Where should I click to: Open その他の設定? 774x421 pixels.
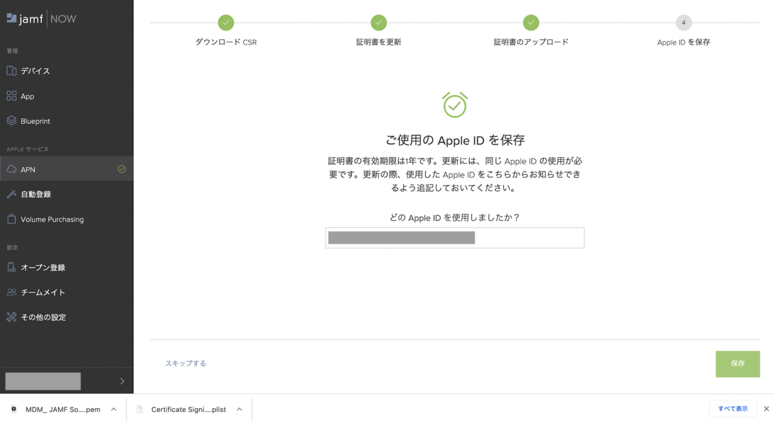click(x=66, y=317)
